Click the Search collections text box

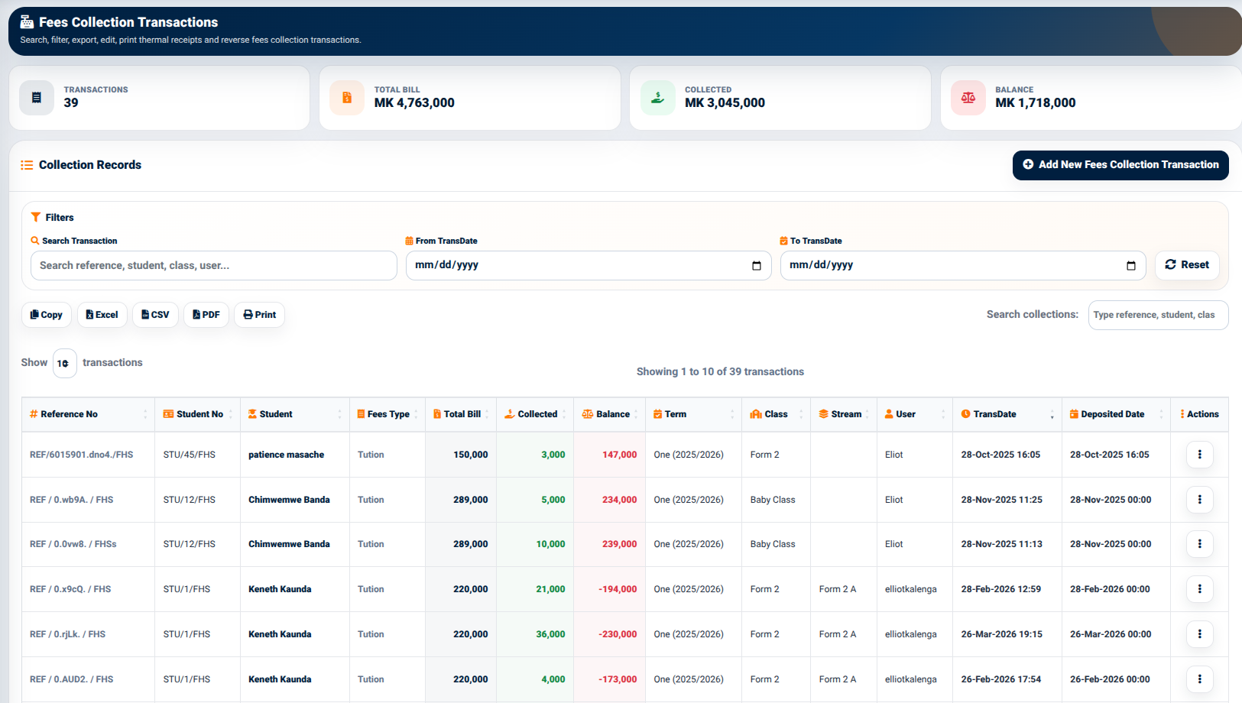[x=1158, y=315]
